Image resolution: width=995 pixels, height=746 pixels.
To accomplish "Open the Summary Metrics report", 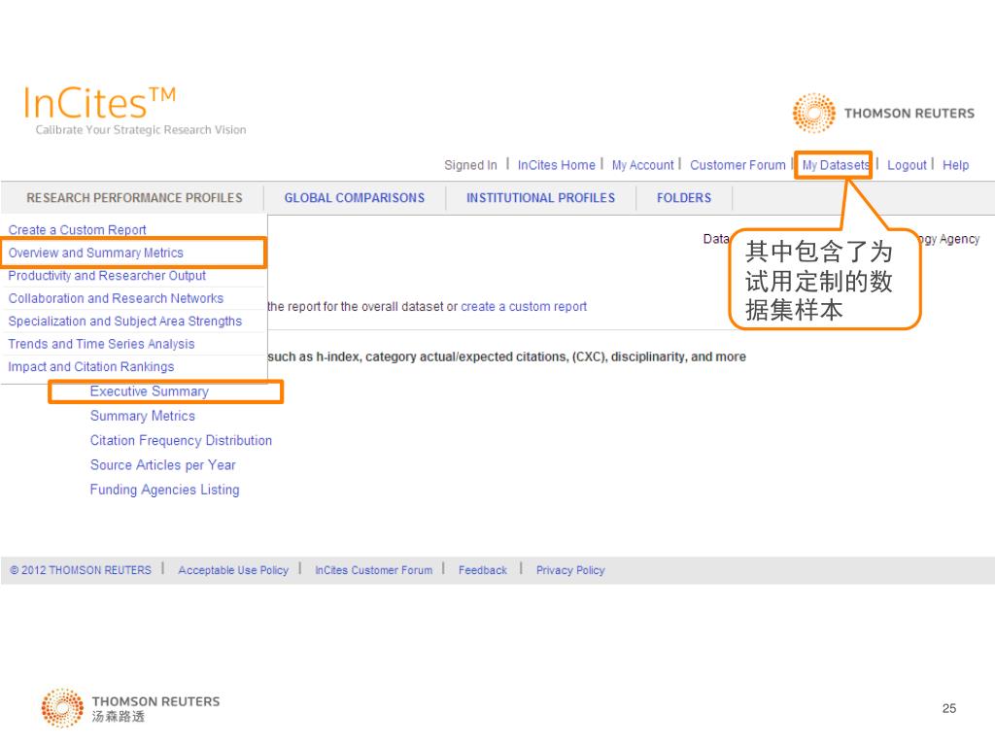I will tap(142, 416).
